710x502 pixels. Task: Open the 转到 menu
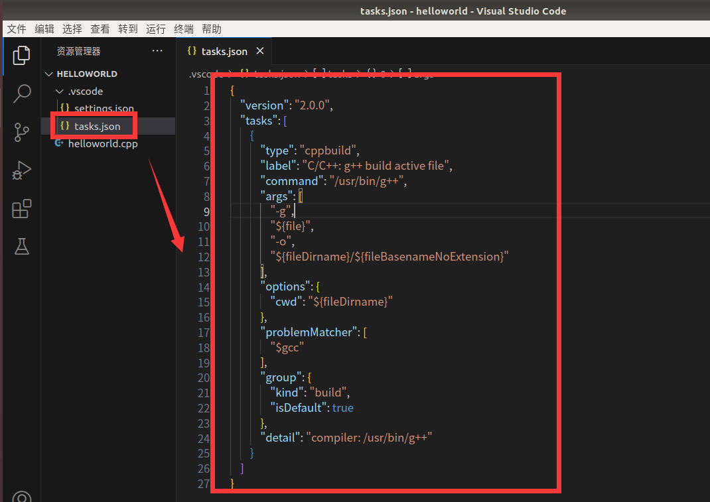[x=127, y=29]
